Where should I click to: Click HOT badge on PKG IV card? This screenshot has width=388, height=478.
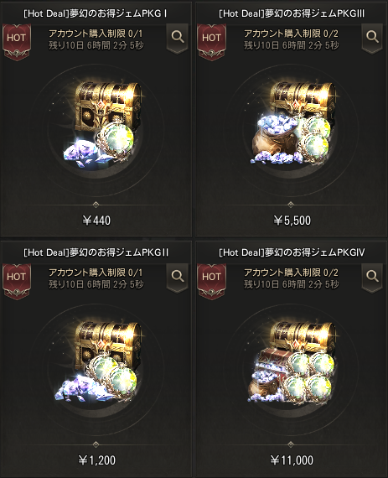[212, 281]
